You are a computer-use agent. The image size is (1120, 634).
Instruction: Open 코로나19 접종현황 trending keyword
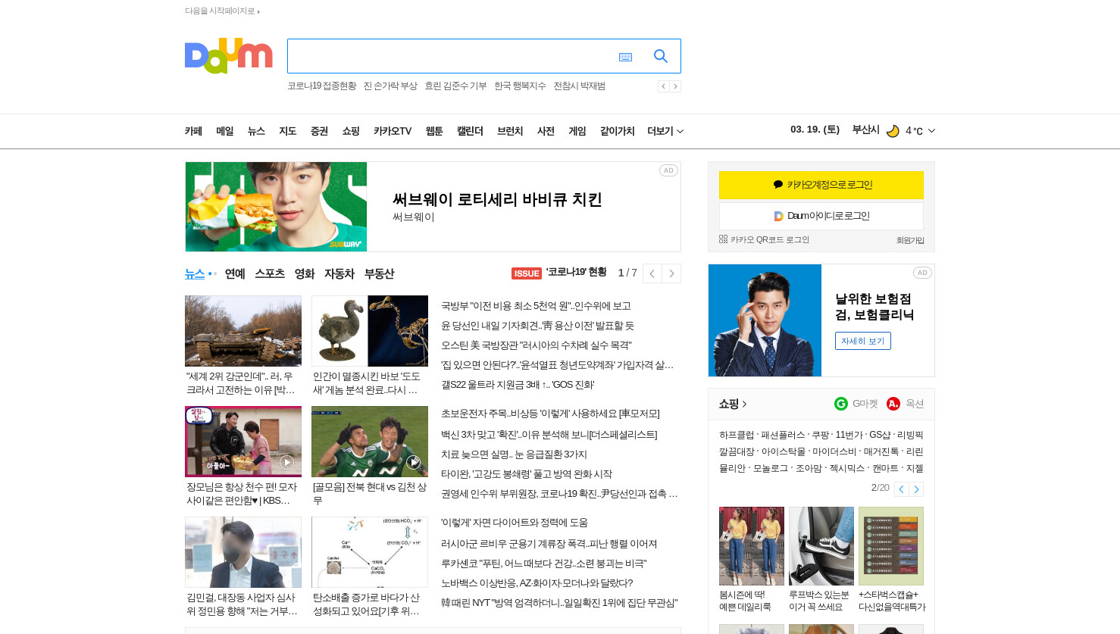(321, 86)
